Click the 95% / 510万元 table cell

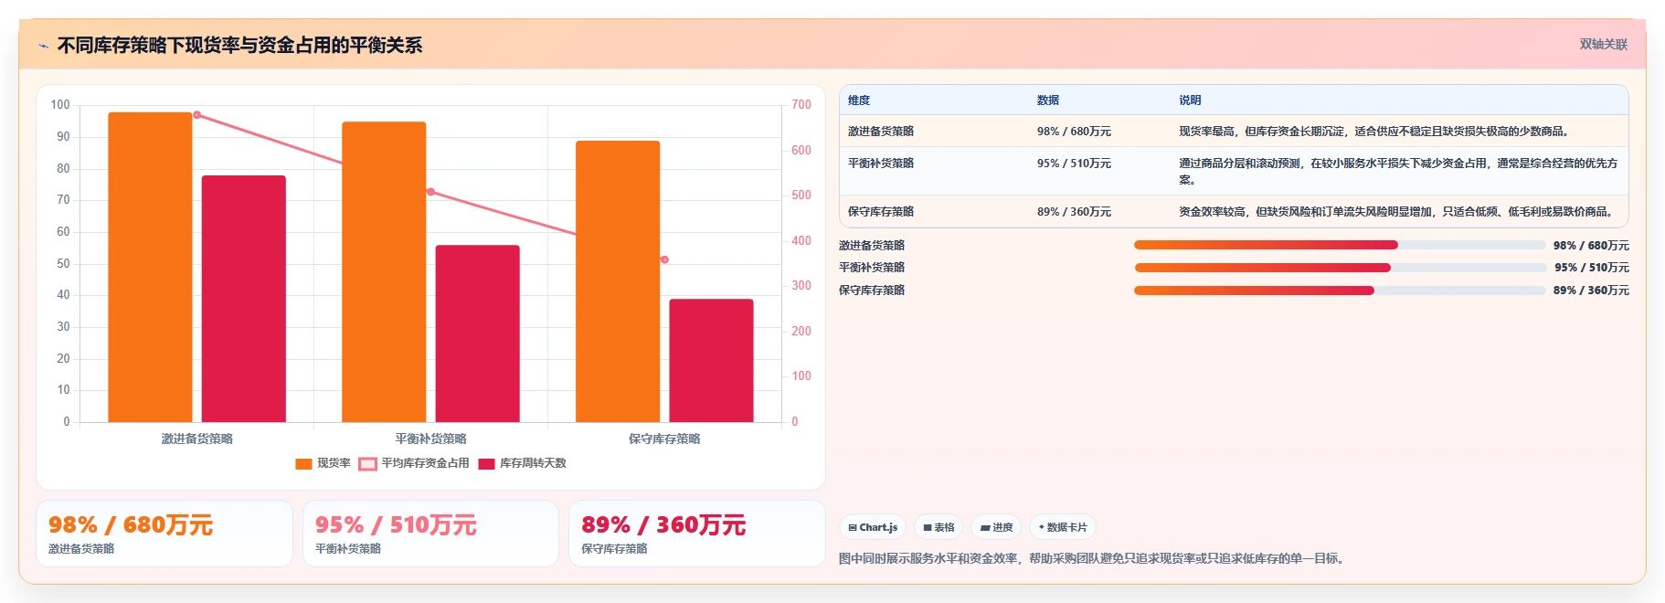(x=1074, y=164)
